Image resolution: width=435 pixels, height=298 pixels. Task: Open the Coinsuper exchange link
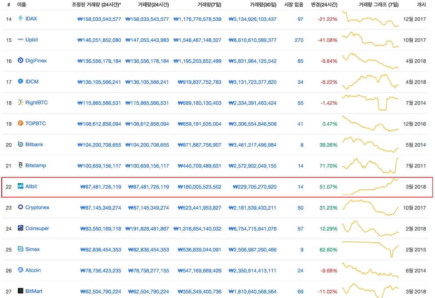[37, 228]
